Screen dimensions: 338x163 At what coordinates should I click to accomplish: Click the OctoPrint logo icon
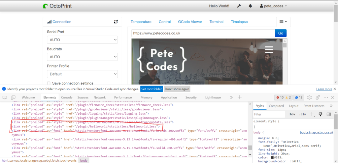(x=46, y=6)
